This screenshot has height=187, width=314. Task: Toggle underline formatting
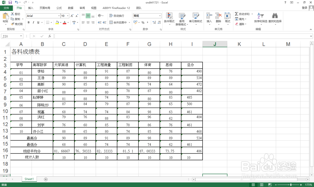38,22
